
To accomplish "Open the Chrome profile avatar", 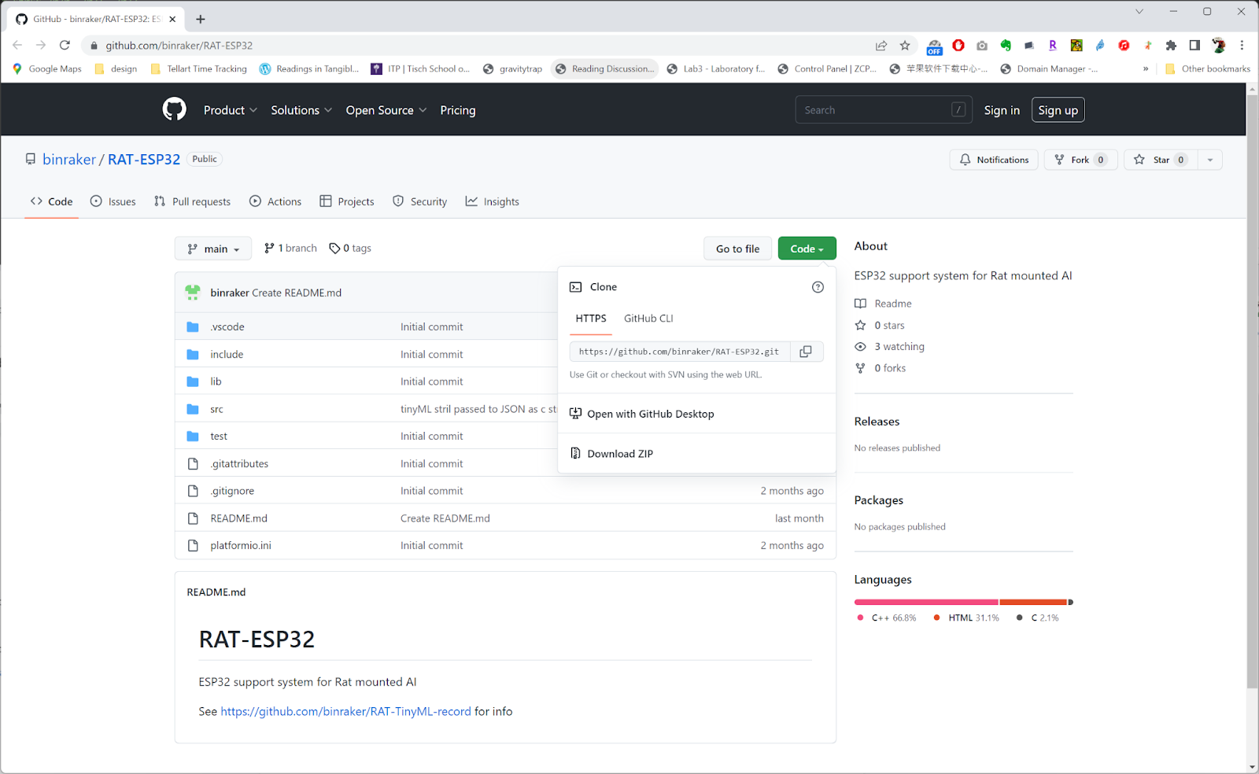I will 1219,46.
